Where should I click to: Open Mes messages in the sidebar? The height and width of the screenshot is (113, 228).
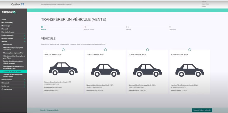tap(6, 26)
